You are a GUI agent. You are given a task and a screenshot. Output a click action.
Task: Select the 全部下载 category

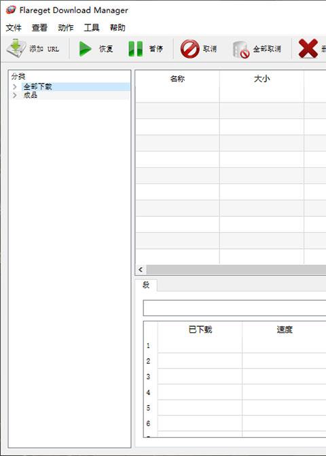(38, 87)
